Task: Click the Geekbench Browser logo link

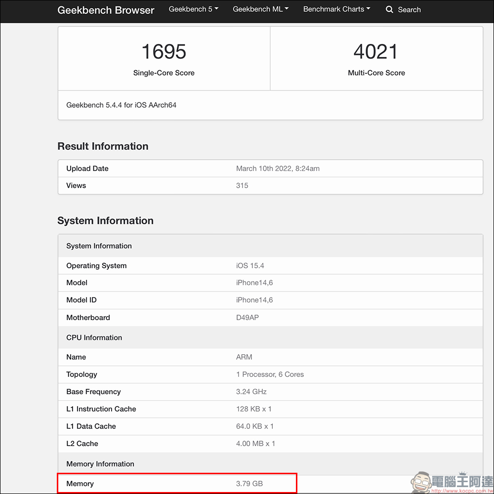Action: point(106,10)
